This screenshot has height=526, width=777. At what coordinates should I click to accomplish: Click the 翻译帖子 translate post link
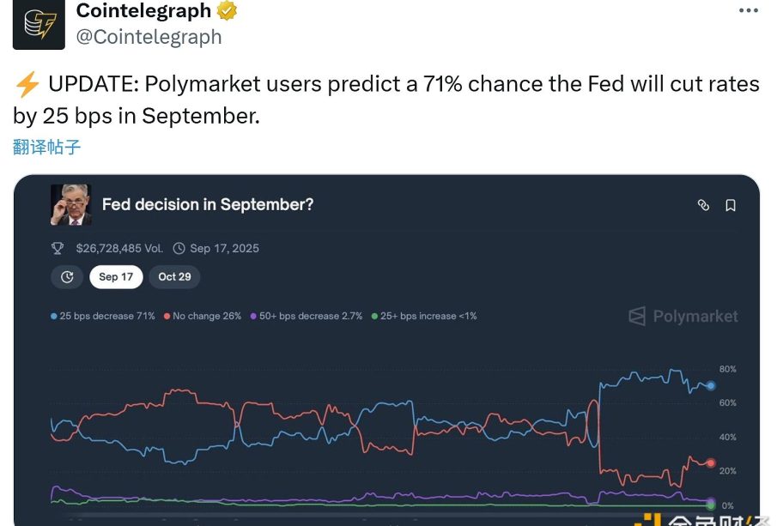[47, 147]
